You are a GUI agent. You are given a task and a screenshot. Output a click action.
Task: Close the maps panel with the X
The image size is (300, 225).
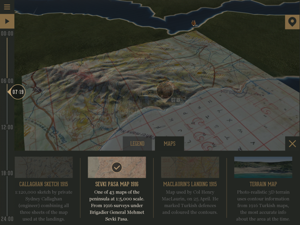click(292, 143)
